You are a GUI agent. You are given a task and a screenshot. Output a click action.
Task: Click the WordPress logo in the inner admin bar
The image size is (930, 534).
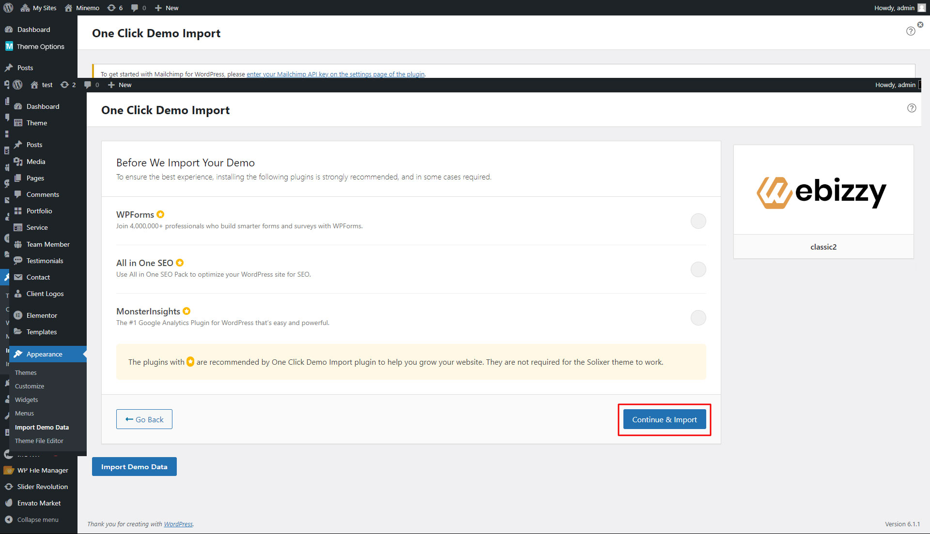coord(18,85)
